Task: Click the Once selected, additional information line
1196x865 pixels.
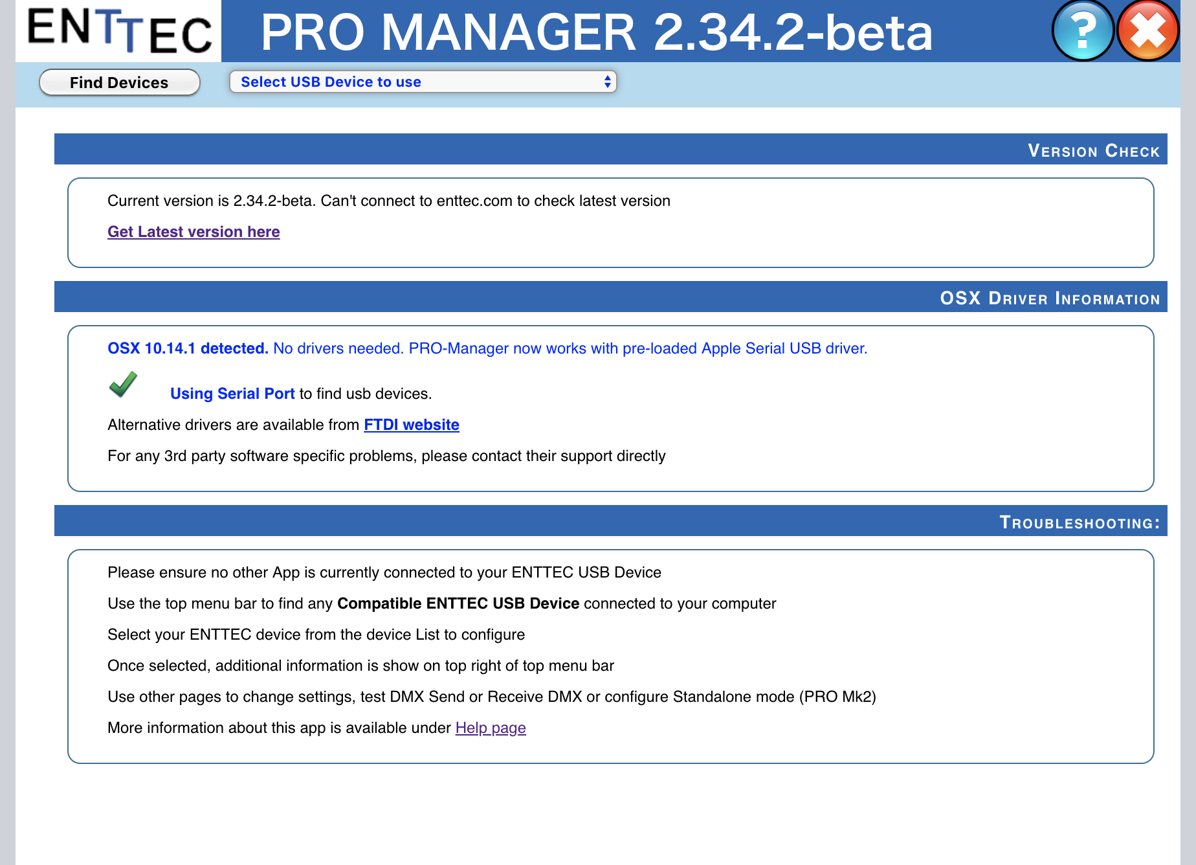Action: pyautogui.click(x=361, y=666)
